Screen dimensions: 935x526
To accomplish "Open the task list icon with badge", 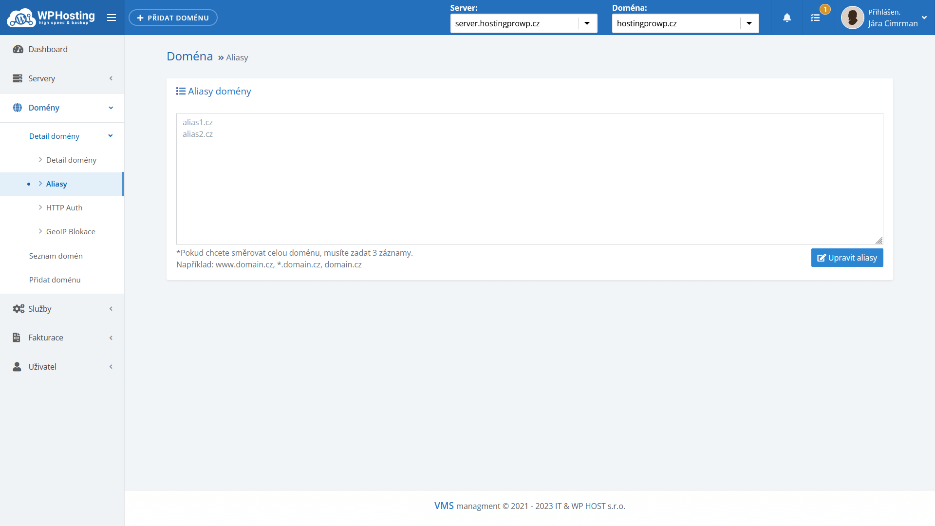I will pyautogui.click(x=815, y=18).
